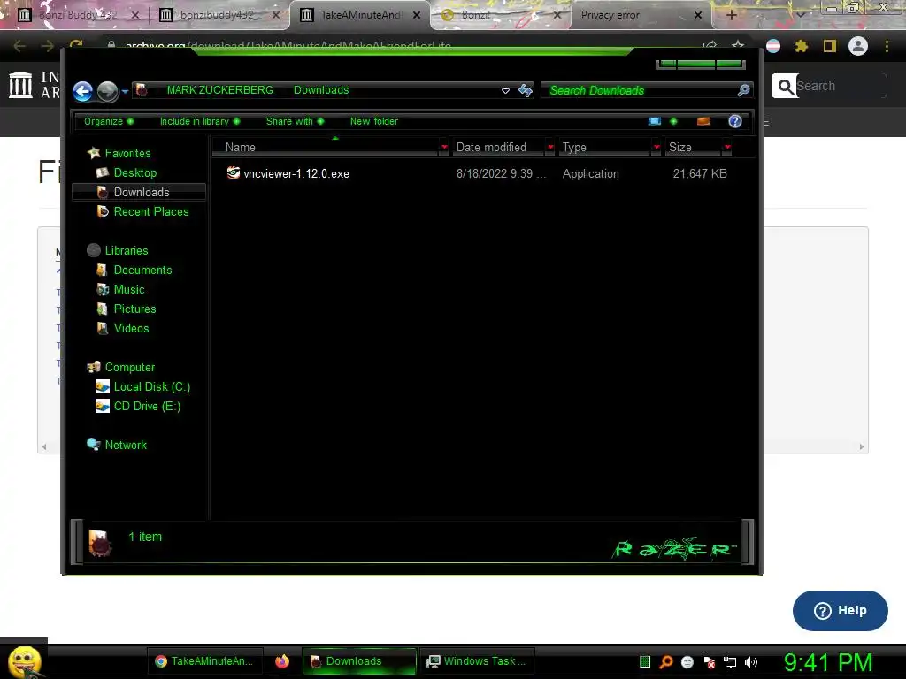Open Firefox from the taskbar

[x=282, y=661]
